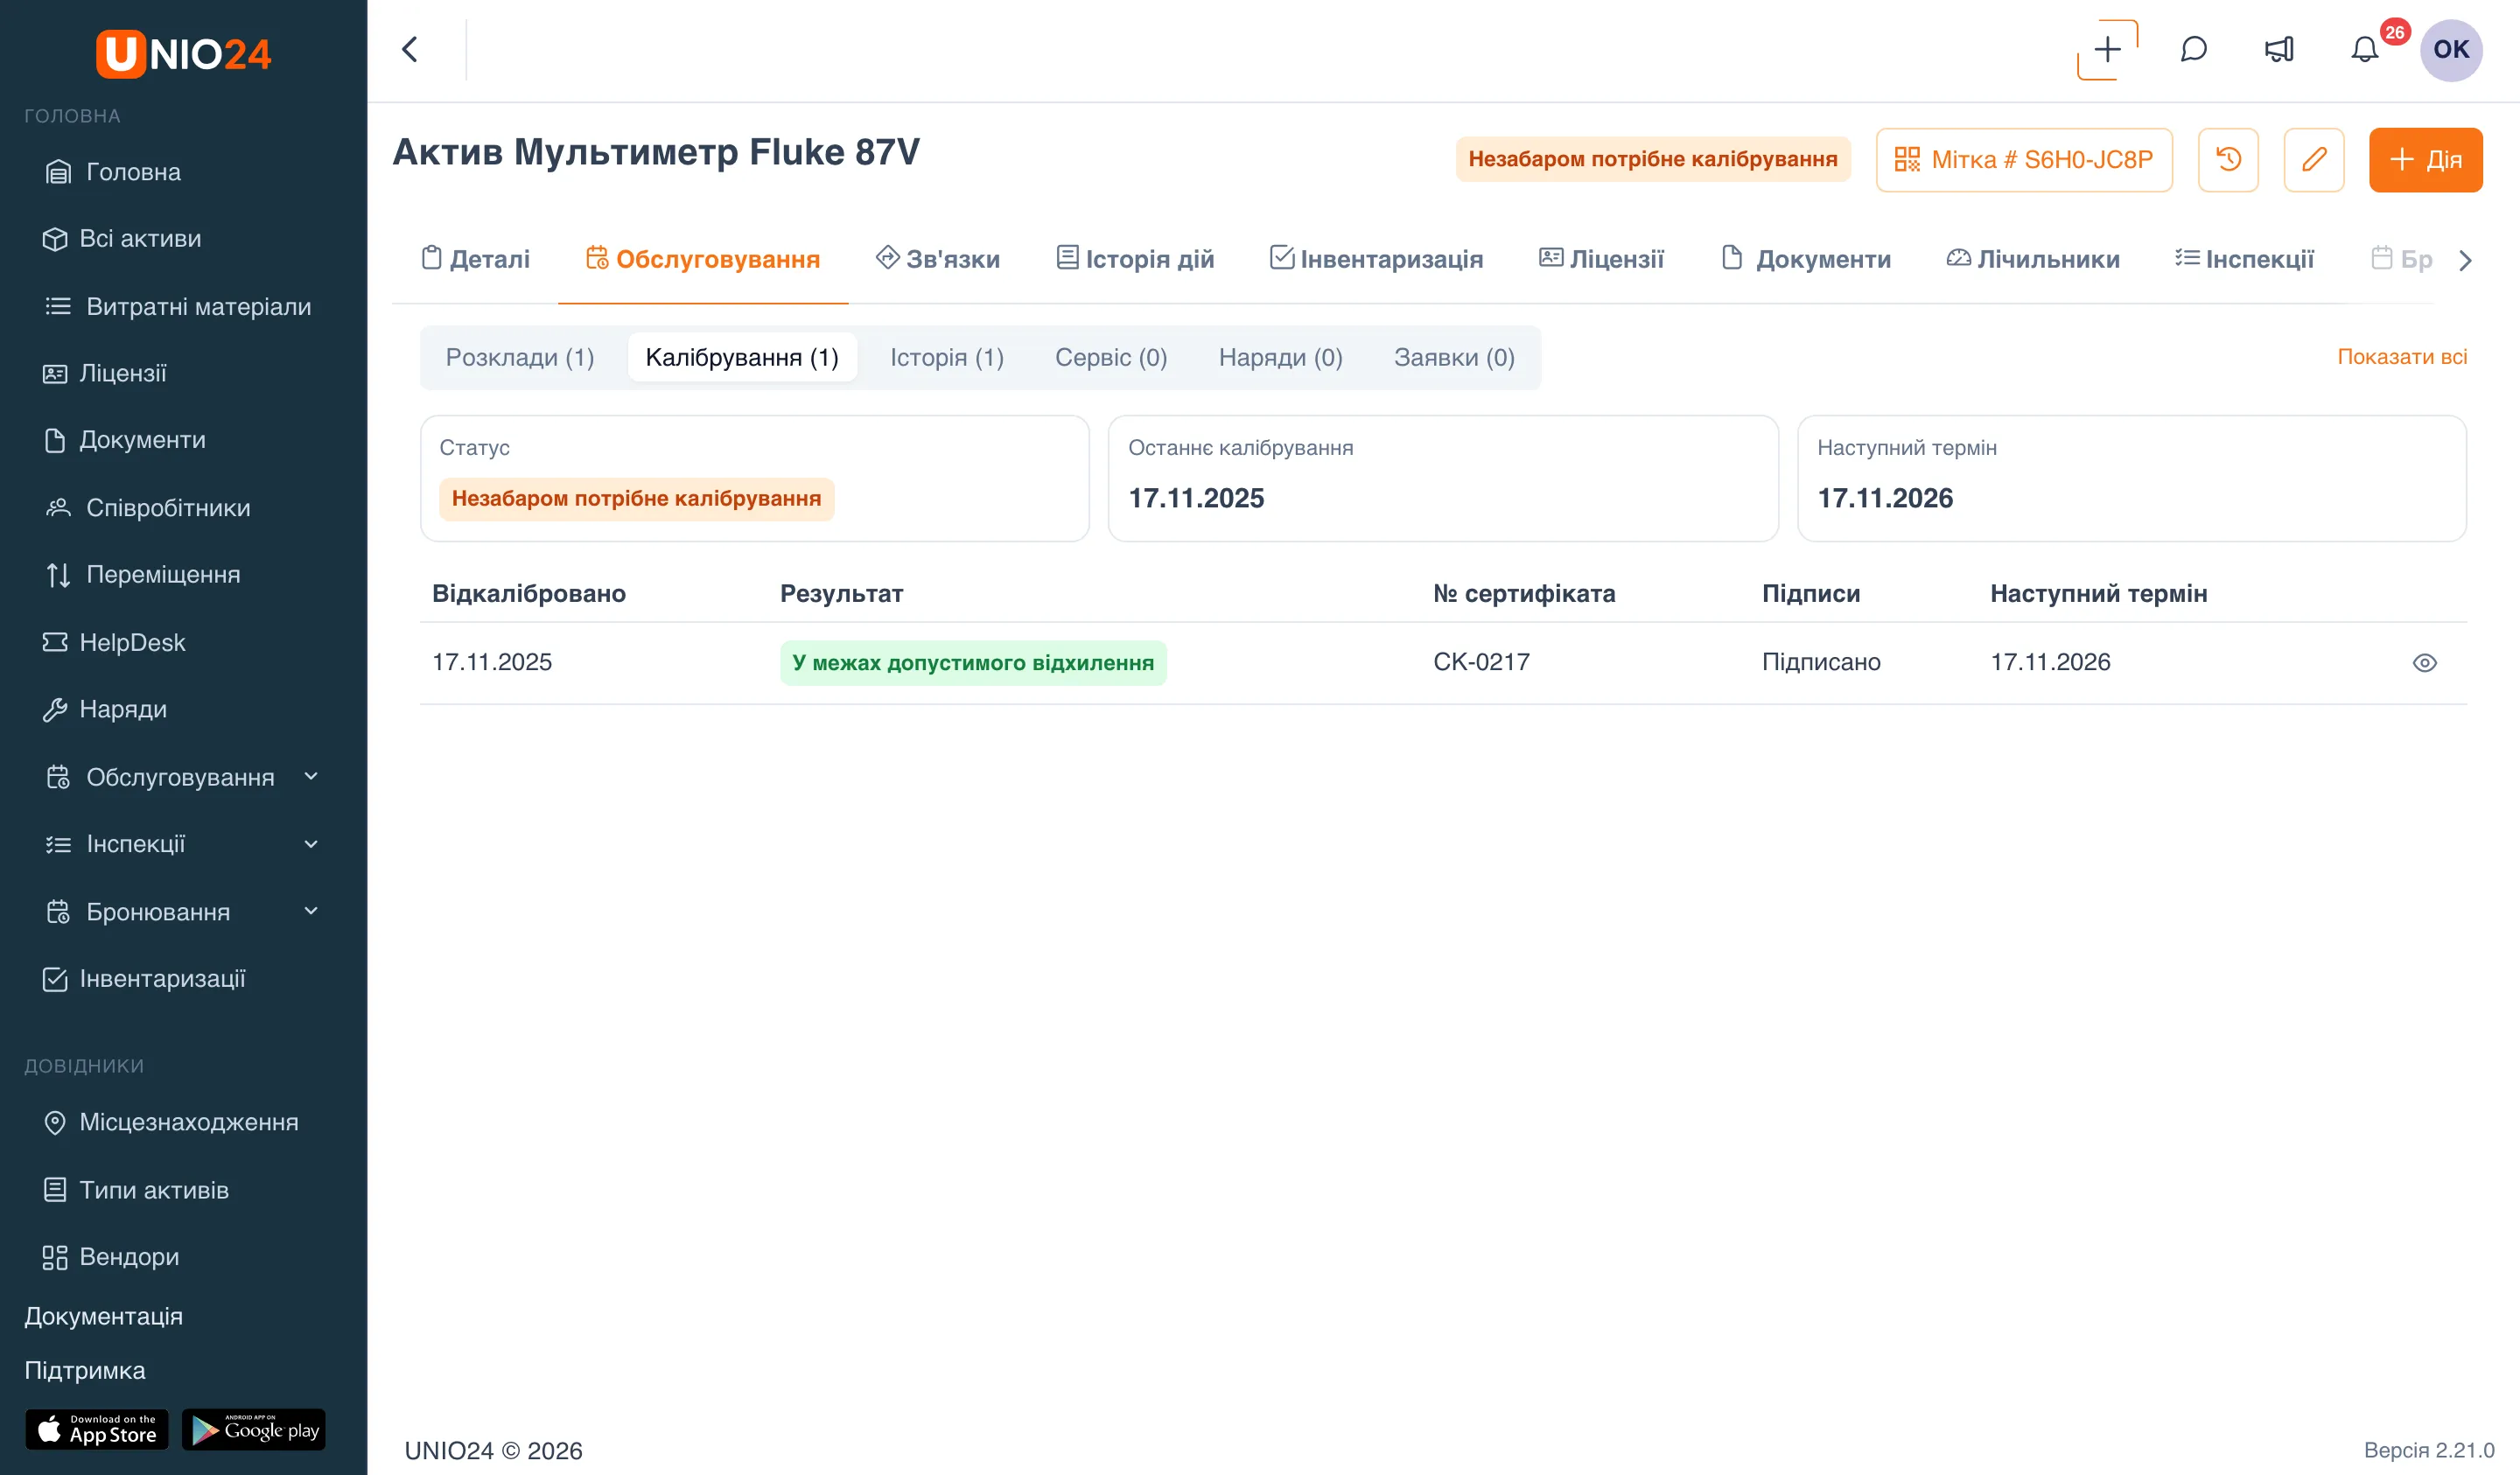Image resolution: width=2520 pixels, height=1475 pixels.
Task: Click the plus quick-add icon in the header
Action: tap(2107, 49)
